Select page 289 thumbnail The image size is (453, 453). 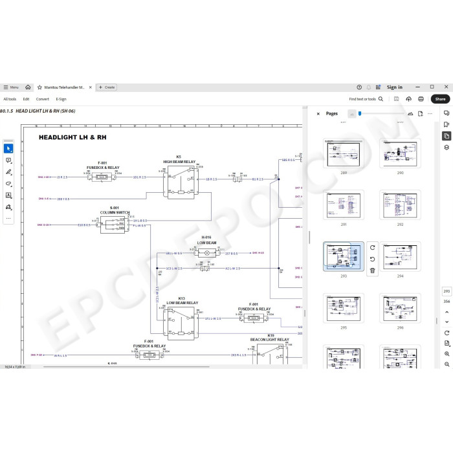click(x=344, y=155)
